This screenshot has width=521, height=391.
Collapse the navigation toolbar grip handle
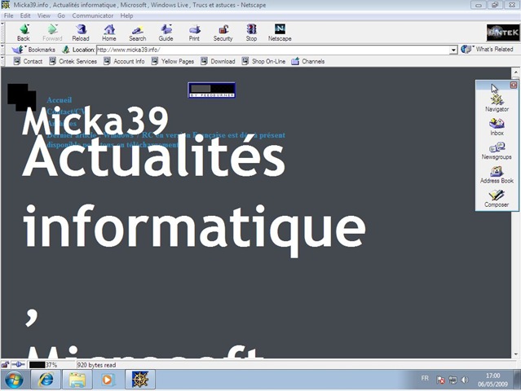pyautogui.click(x=2, y=33)
